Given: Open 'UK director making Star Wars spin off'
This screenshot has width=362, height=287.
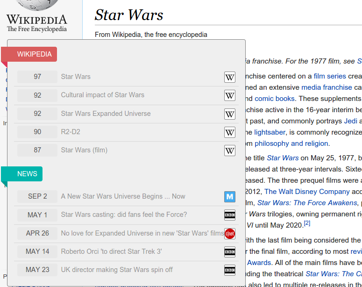Looking at the screenshot, I should click(x=117, y=270).
